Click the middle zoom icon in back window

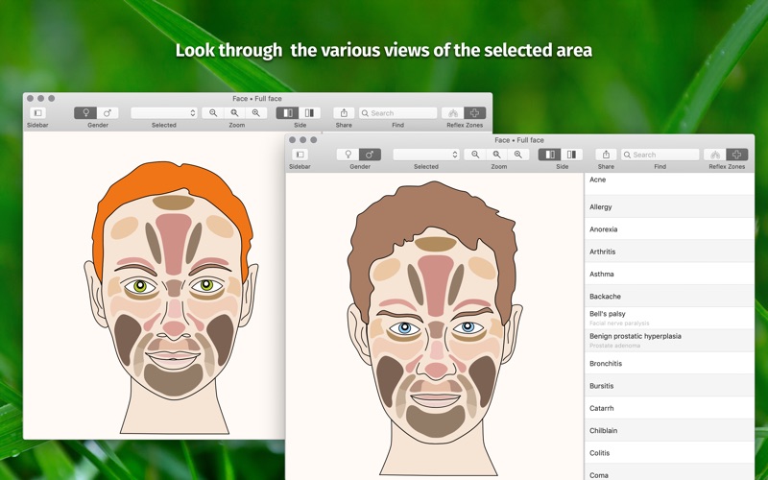point(234,113)
